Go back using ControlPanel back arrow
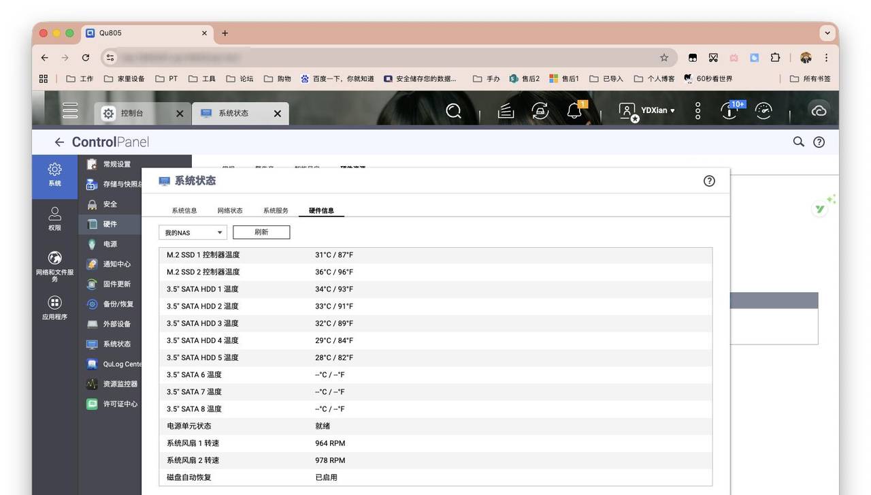The width and height of the screenshot is (871, 495). [x=59, y=142]
